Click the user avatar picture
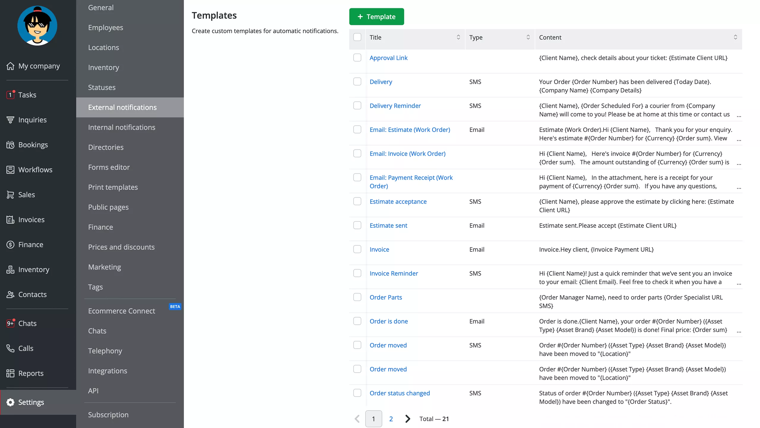 point(37,26)
